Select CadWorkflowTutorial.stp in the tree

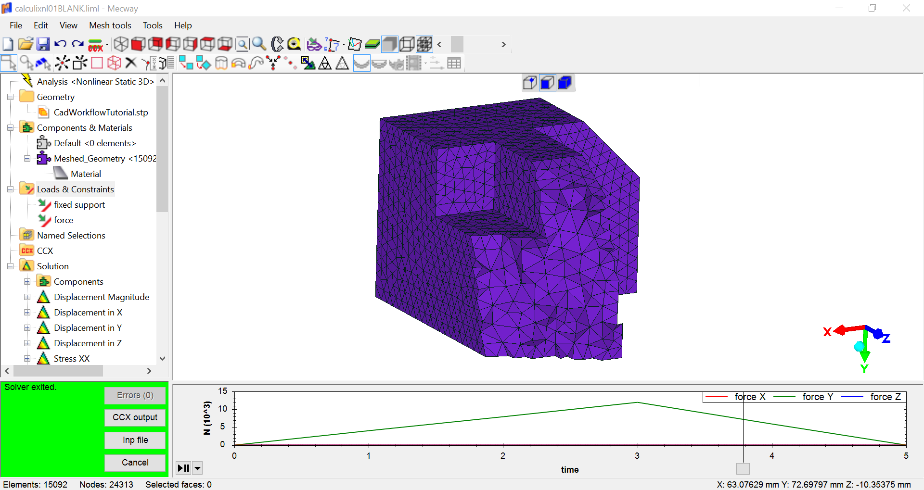(x=101, y=113)
